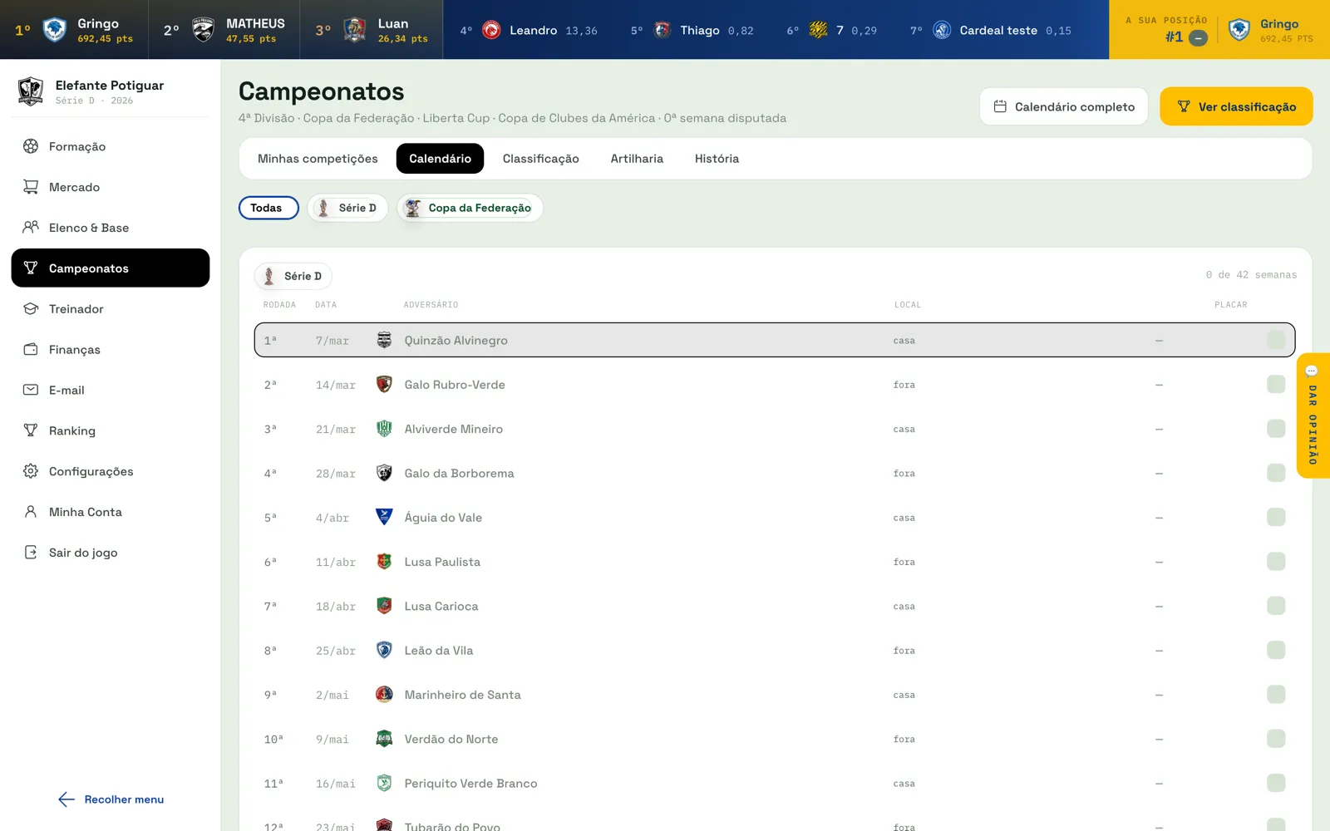Open the Dar Opinião feedback tab
This screenshot has width=1330, height=831.
[1313, 415]
